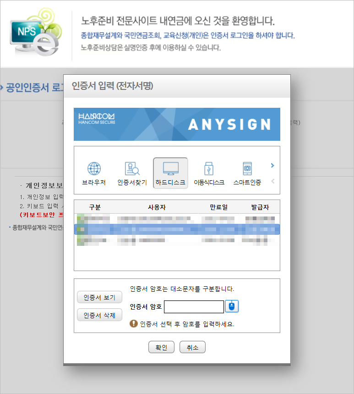Select 이동식디스크 removable disk option
The width and height of the screenshot is (354, 394).
point(209,173)
